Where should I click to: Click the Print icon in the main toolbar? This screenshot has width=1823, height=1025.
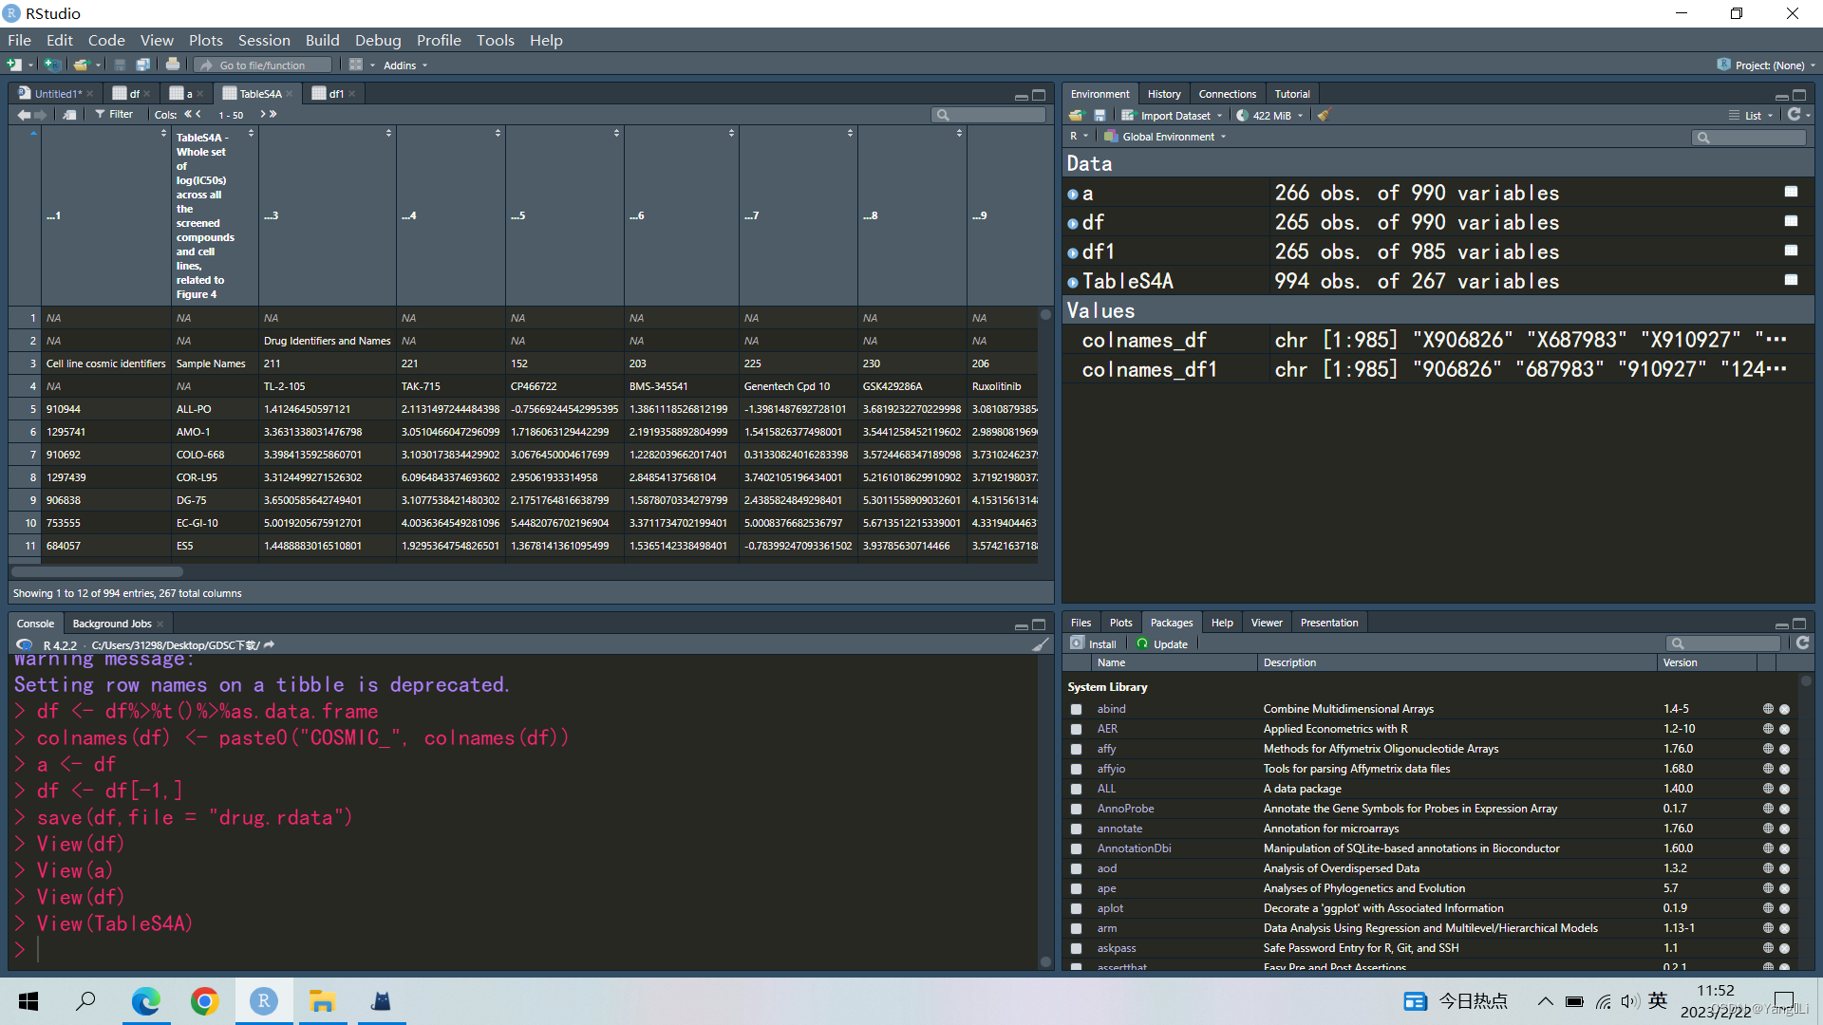(173, 65)
